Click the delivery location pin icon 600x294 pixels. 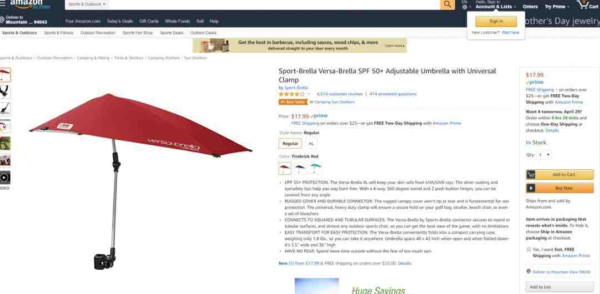tap(2, 19)
